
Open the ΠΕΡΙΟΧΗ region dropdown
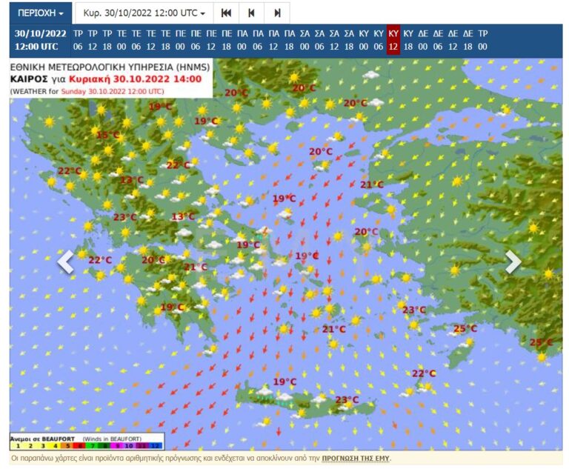[x=40, y=13]
